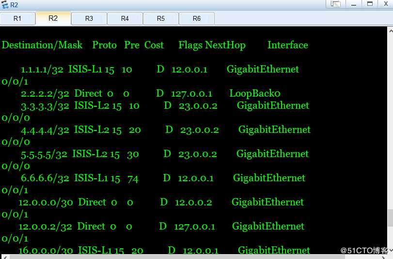This screenshot has width=393, height=259.
Task: Click ISIS-L2 in the 3.3.3.3/32 row
Action: (x=92, y=105)
